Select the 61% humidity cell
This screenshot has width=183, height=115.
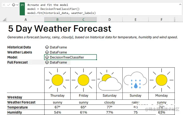83,112
